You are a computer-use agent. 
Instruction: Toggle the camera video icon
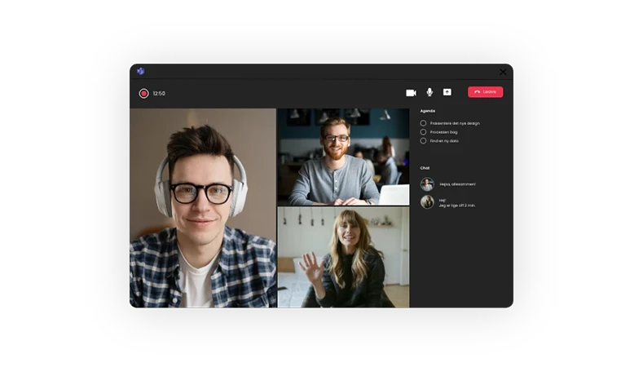(411, 93)
